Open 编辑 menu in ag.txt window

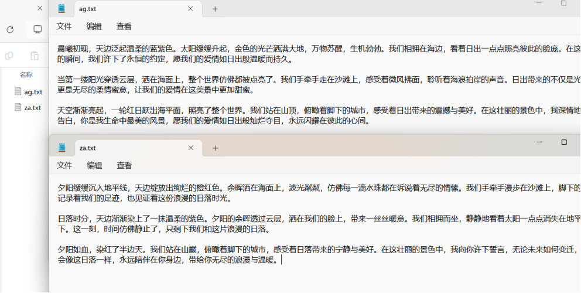click(x=94, y=26)
